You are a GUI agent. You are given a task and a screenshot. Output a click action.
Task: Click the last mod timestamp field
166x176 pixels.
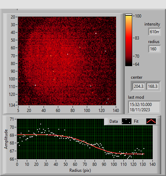coord(144,107)
